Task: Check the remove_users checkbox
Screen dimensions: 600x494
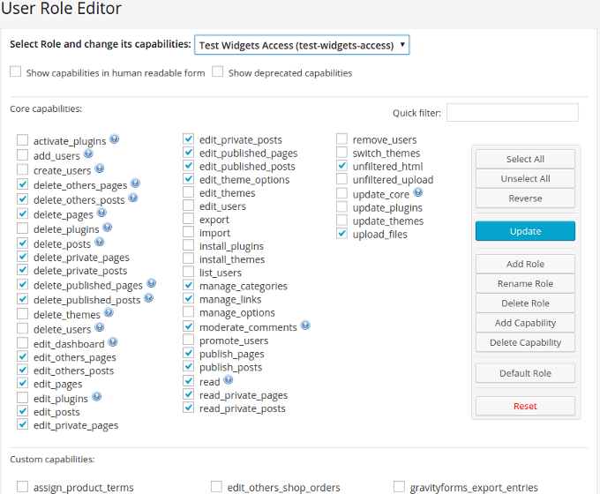Action: [x=341, y=138]
